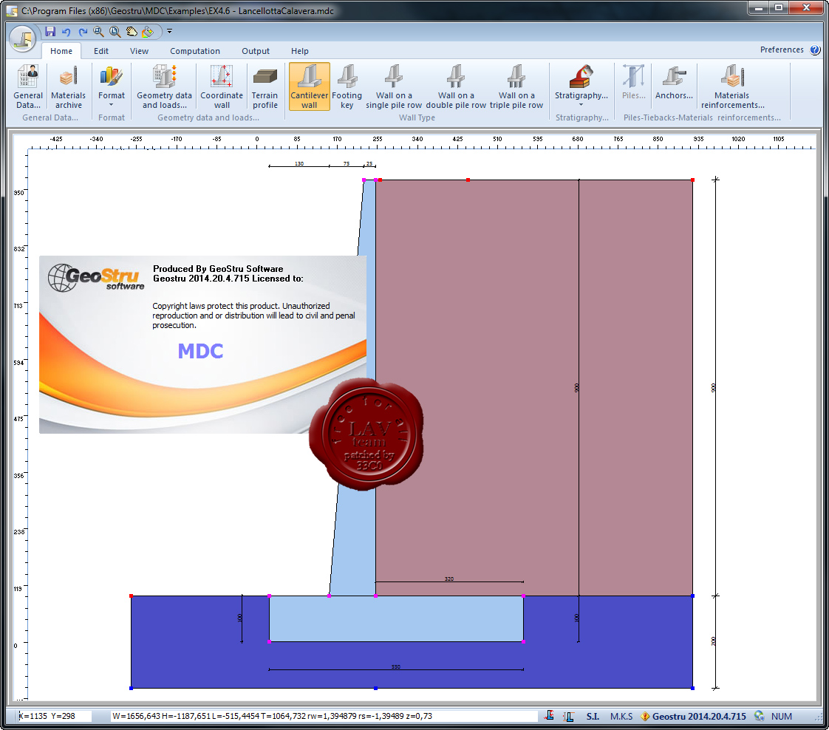Screen dimensions: 829x730
Task: Click the yellow warning diamond icon
Action: coord(645,716)
